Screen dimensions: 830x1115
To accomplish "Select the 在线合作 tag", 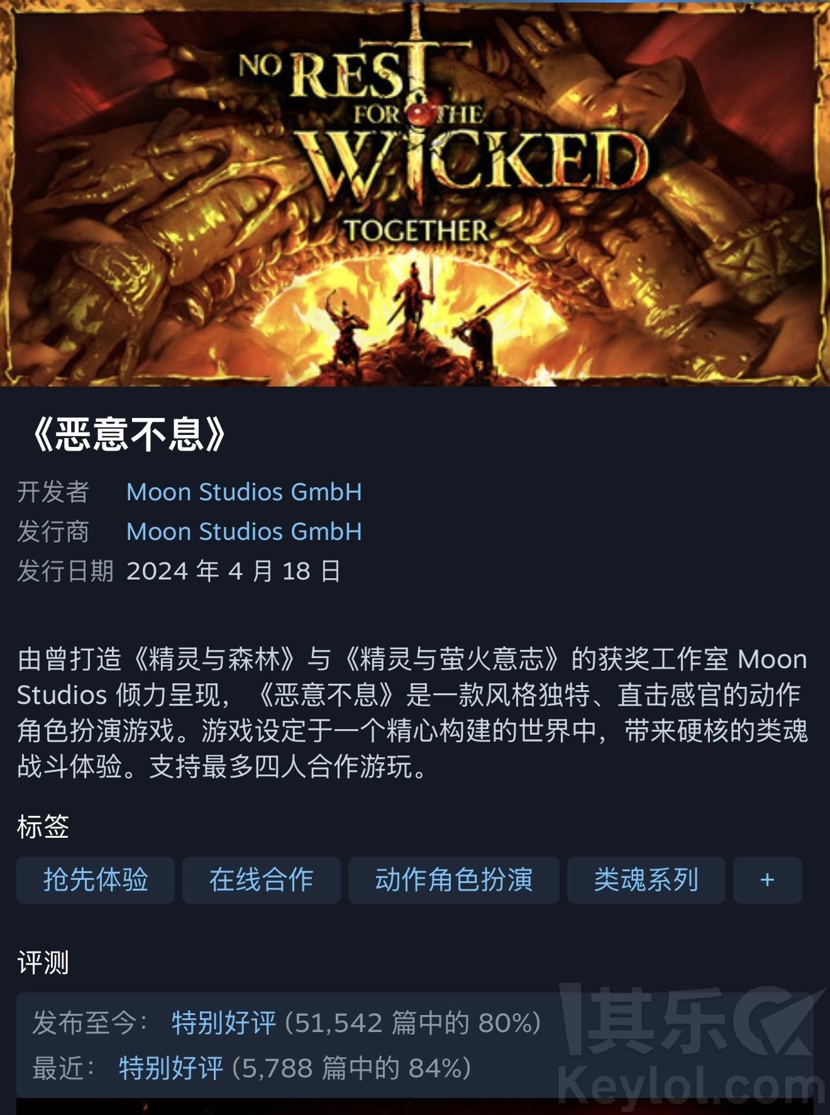I will (262, 880).
